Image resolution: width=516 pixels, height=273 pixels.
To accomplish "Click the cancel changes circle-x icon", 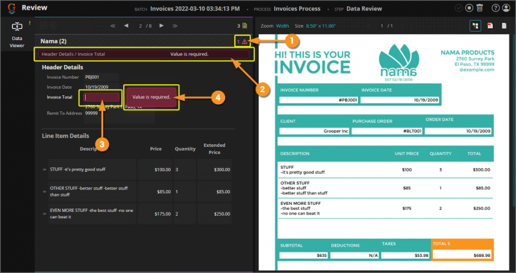I will pyautogui.click(x=53, y=25).
